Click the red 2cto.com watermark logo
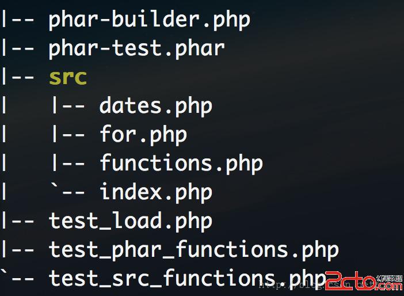 [364, 281]
